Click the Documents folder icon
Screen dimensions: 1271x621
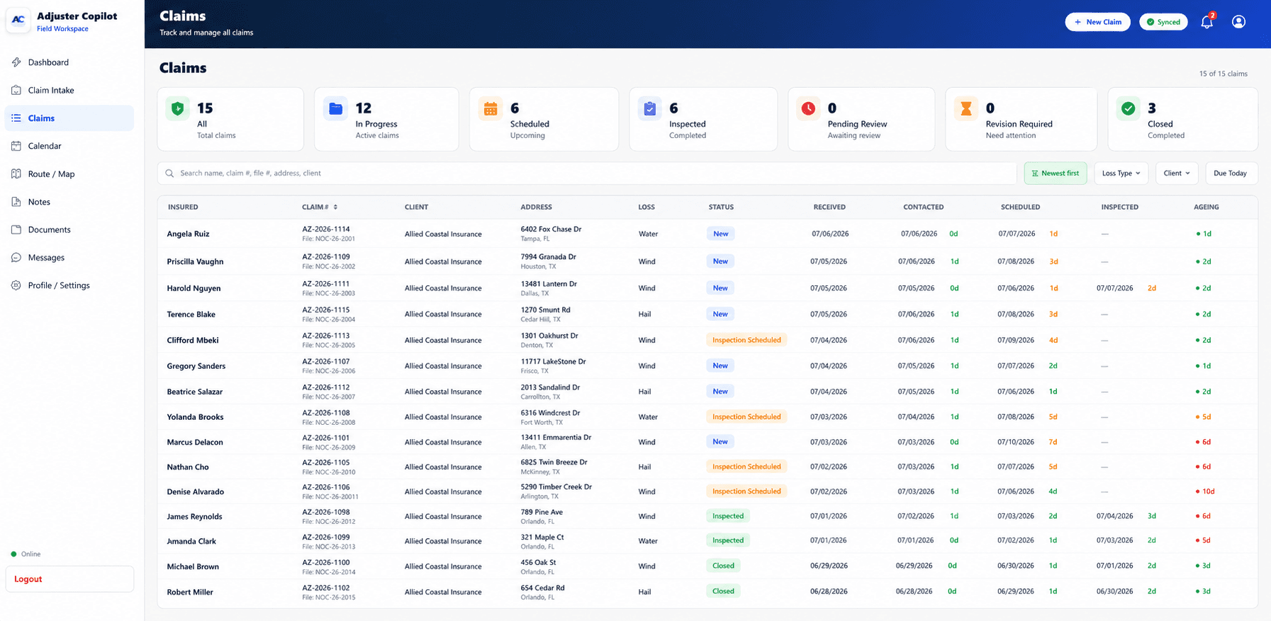coord(16,229)
